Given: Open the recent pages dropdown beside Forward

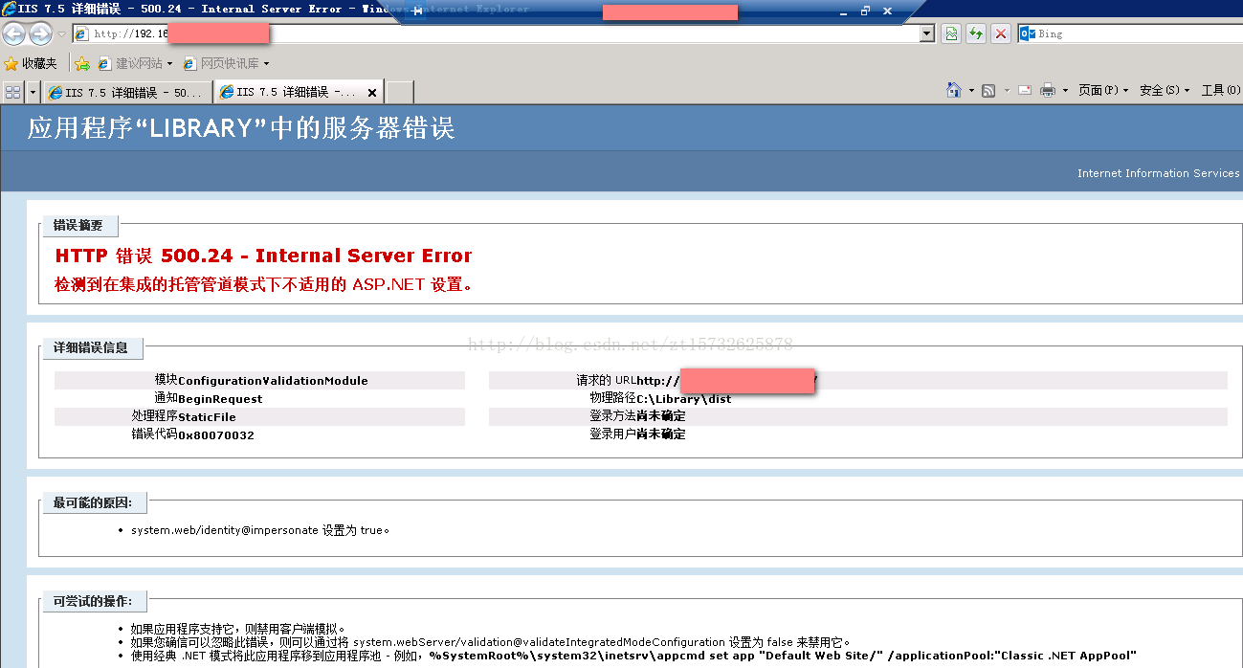Looking at the screenshot, I should click(61, 34).
